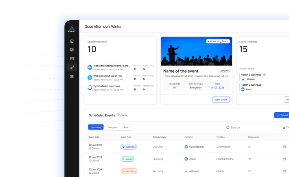This screenshot has width=289, height=177.
Task: Open the team members sidebar icon
Action: pos(72,76)
